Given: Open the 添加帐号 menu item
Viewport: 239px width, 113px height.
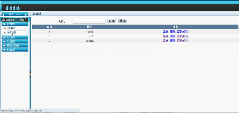Looking at the screenshot, I should click(x=11, y=28).
